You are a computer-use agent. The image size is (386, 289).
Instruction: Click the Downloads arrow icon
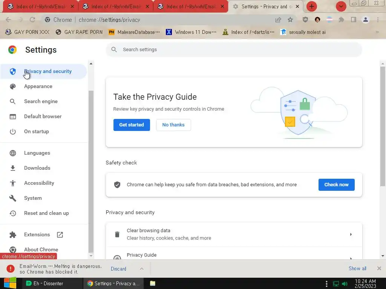pos(13,168)
